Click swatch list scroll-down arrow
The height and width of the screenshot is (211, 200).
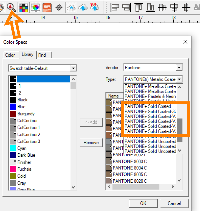tap(73, 187)
